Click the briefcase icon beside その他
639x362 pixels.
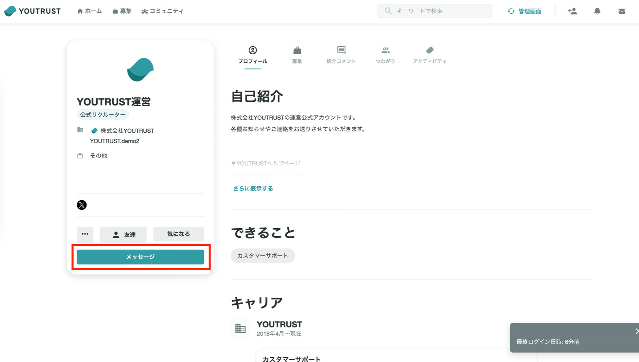click(x=80, y=156)
